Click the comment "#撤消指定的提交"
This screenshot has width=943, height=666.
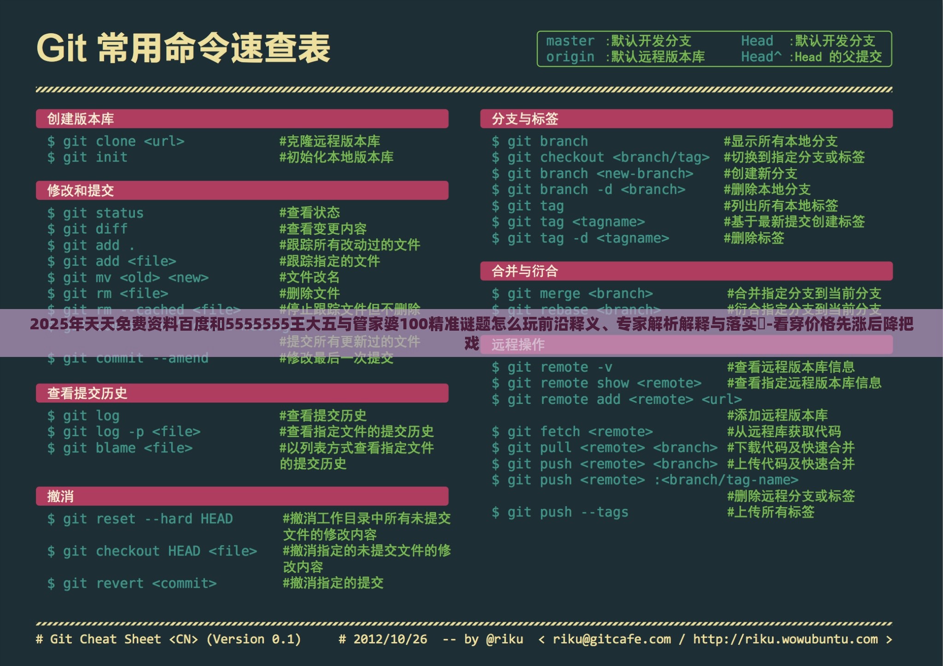click(333, 583)
